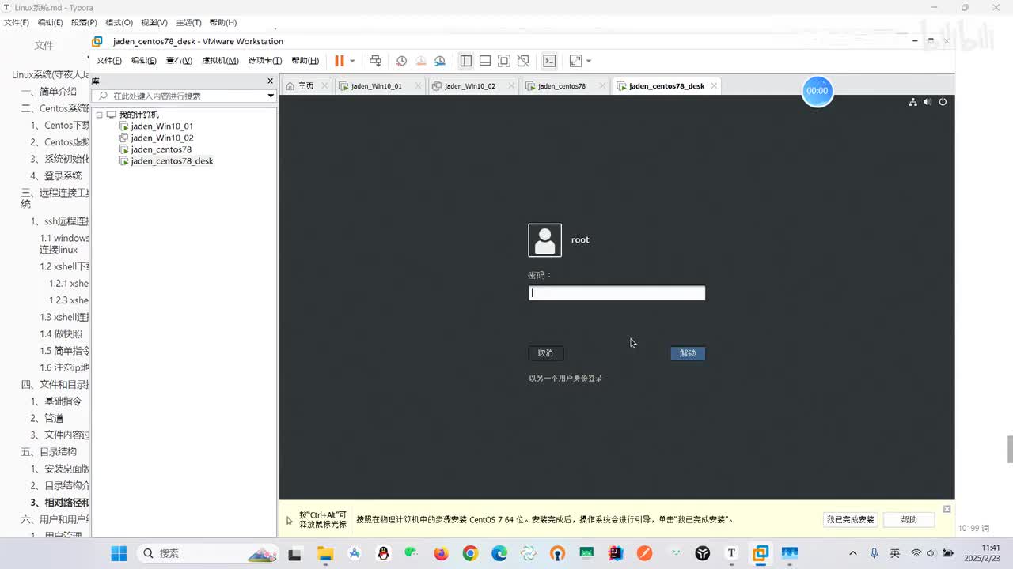Click the unity mode icon
Viewport: 1013px width, 569px height.
tap(523, 61)
